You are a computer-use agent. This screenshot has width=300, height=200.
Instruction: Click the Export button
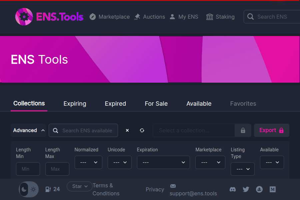(271, 130)
